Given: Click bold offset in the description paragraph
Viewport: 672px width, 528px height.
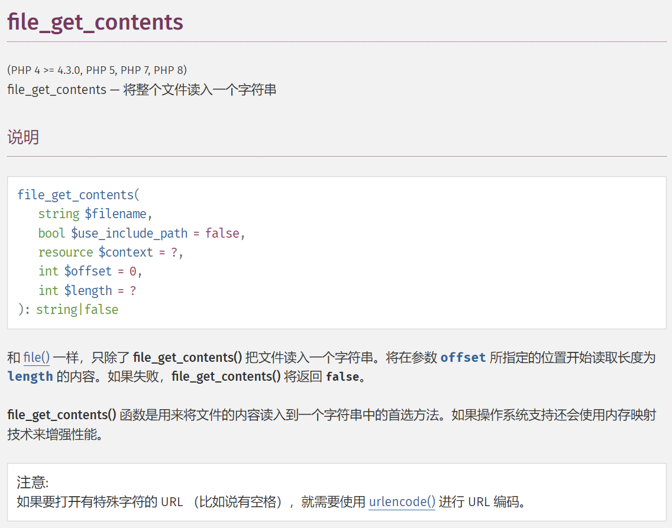Looking at the screenshot, I should click(463, 358).
